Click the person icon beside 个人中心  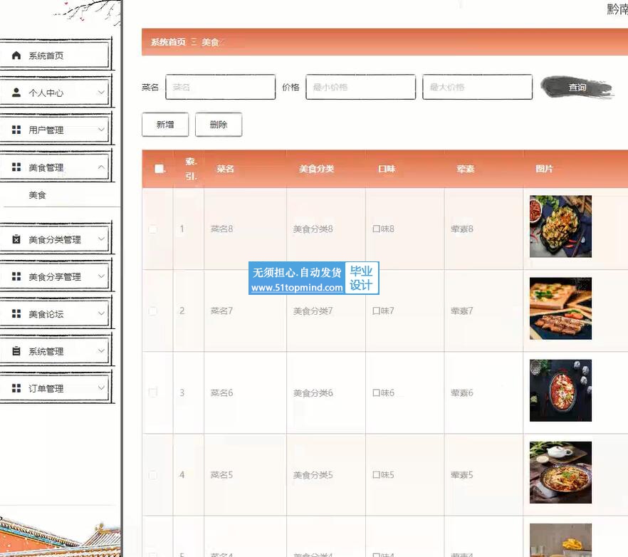tap(16, 93)
